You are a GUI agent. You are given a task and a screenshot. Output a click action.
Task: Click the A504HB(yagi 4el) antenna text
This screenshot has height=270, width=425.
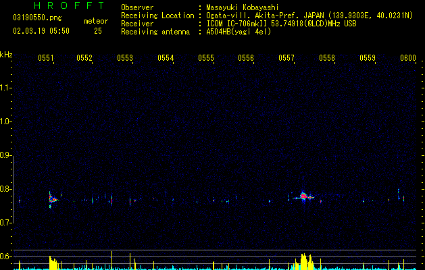[x=239, y=32]
